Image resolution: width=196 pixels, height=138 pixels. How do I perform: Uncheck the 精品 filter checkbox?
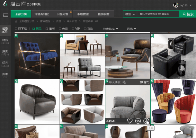coord(34,29)
